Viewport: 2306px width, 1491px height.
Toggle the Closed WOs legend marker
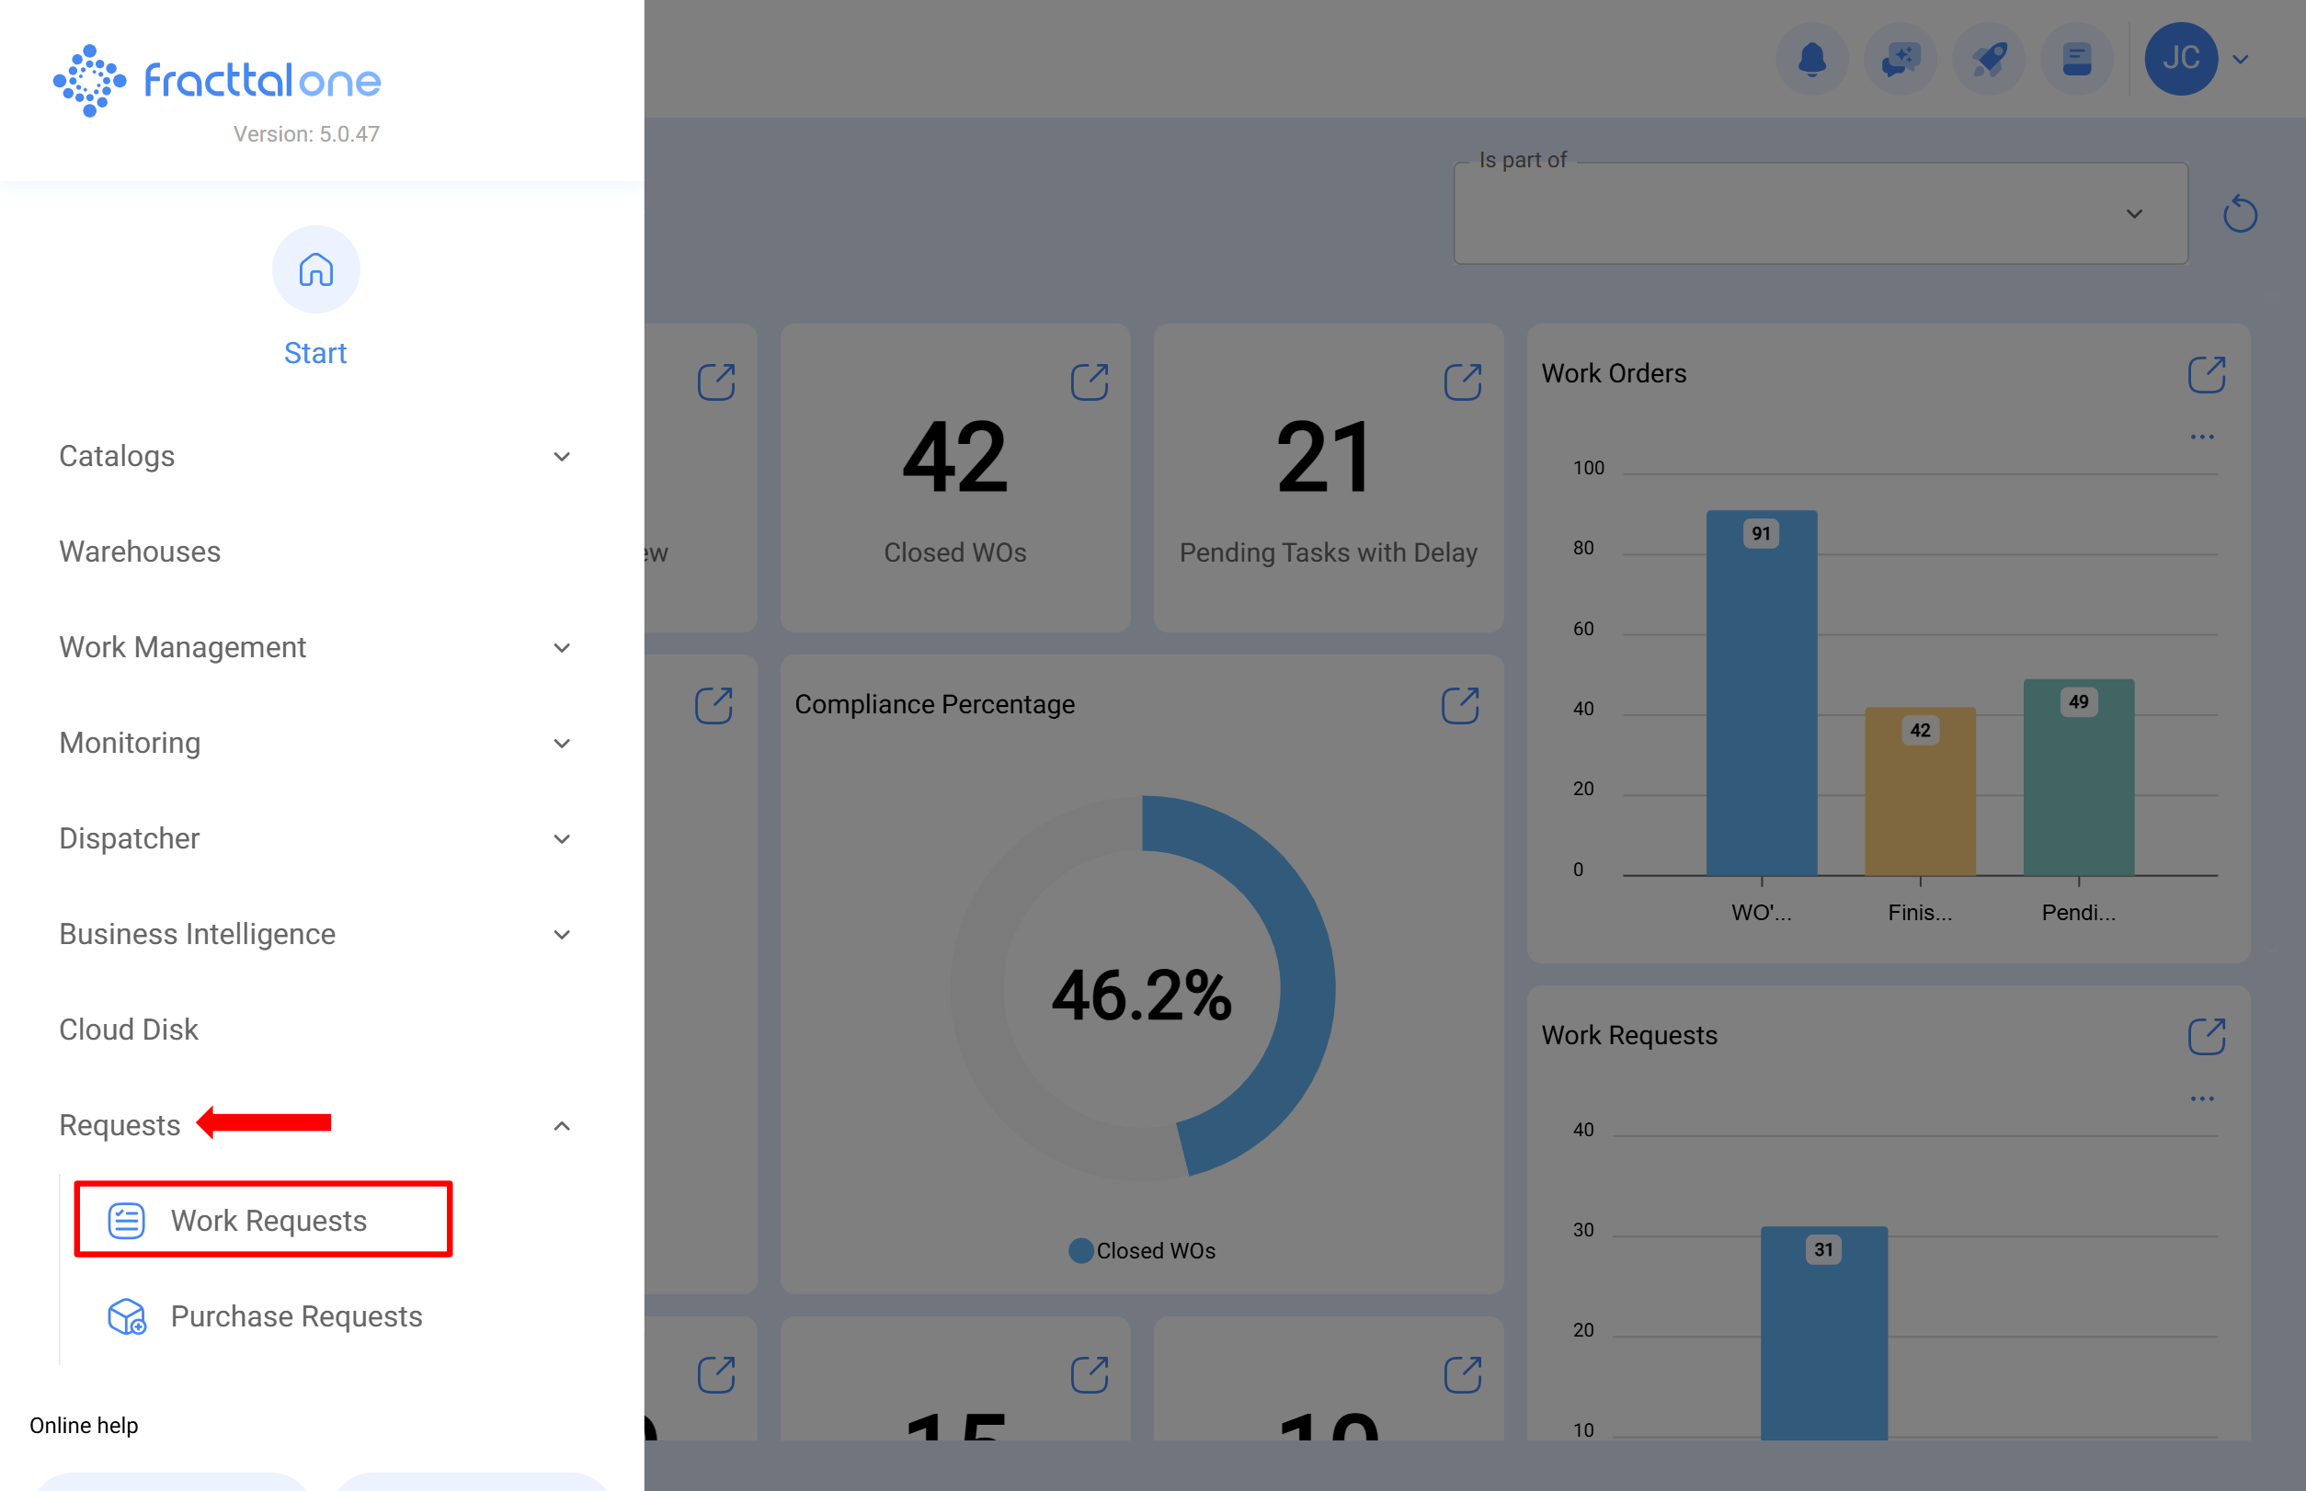[x=1081, y=1251]
